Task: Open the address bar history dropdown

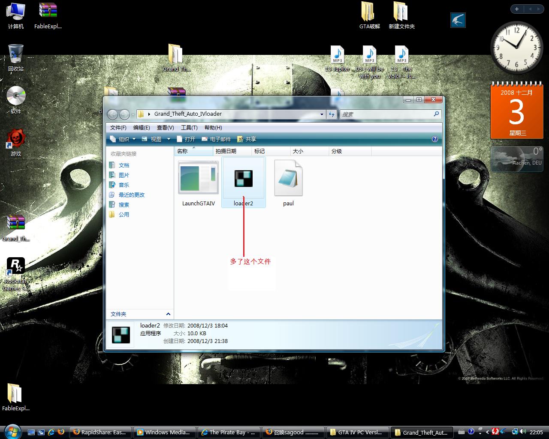Action: (322, 114)
